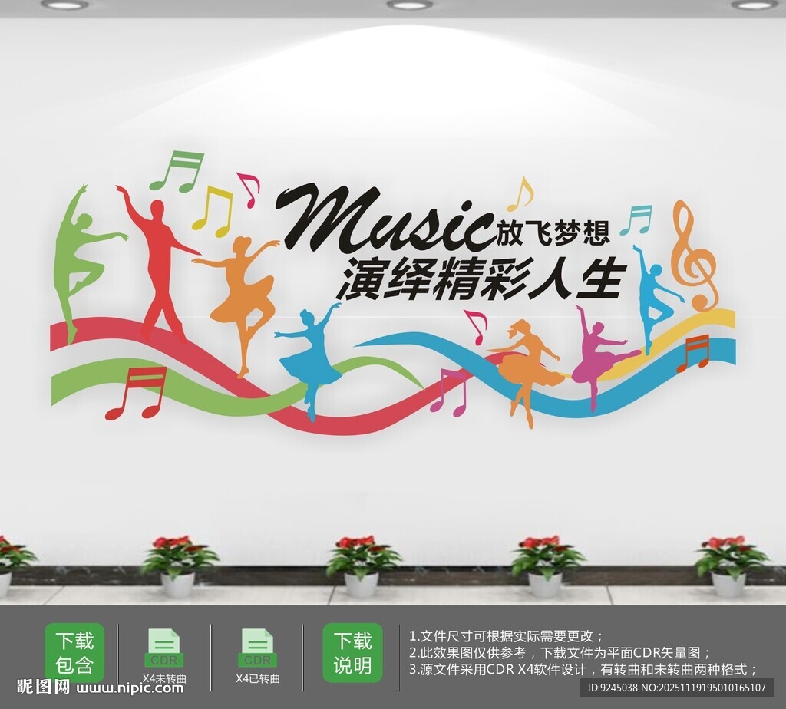This screenshot has width=786, height=709.
Task: Click the green 下载说明 badge
Action: coord(352,653)
